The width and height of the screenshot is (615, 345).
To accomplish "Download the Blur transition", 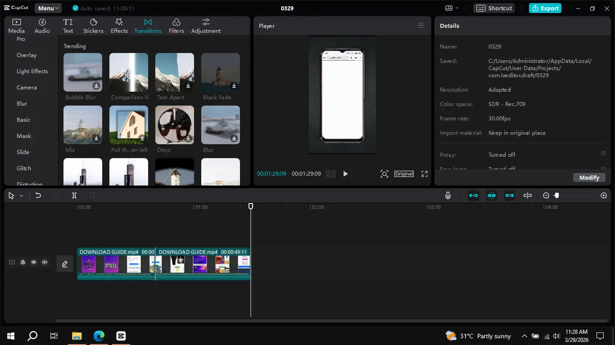I will click(234, 138).
